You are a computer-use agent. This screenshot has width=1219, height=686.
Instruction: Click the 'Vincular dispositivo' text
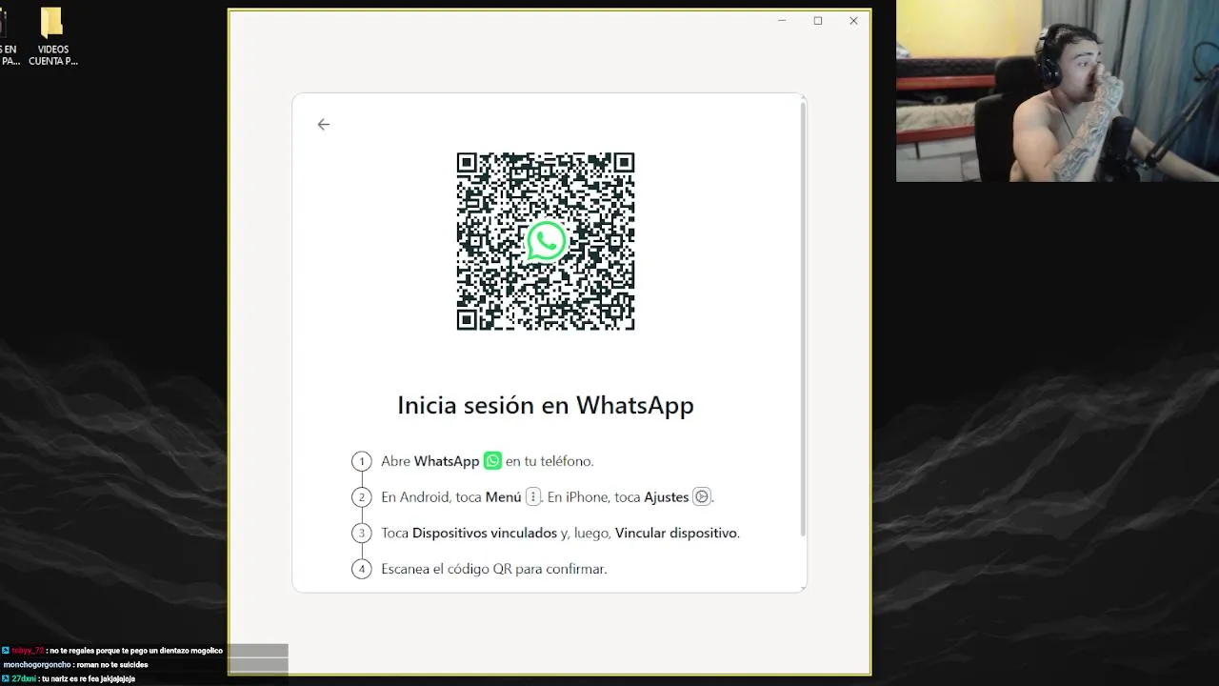[676, 533]
